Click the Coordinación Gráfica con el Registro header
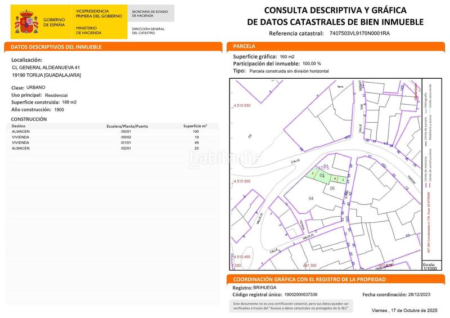 [309, 280]
